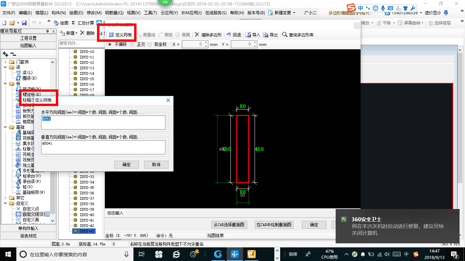Open the 单构件输入 navigation section

28,228
